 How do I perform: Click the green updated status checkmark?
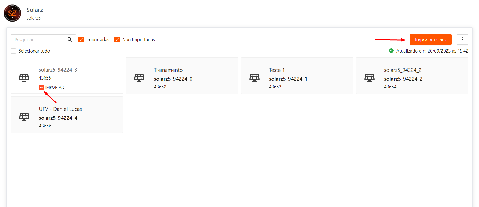point(391,51)
